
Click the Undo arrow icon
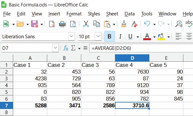147,24
